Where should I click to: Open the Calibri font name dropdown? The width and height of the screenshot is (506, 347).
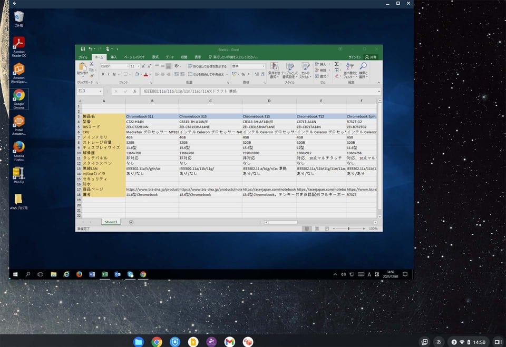click(113, 66)
